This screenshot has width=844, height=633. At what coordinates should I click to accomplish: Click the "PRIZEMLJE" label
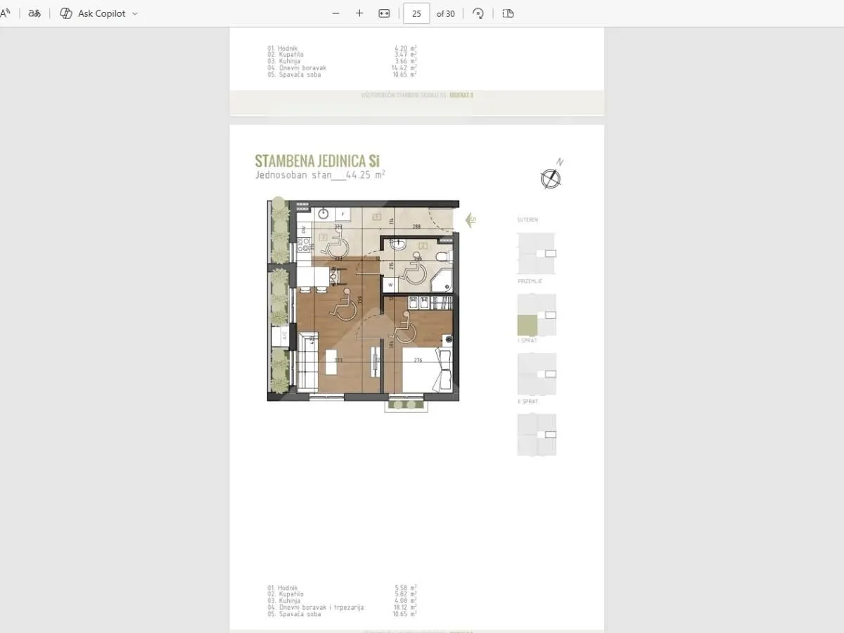[x=530, y=281]
